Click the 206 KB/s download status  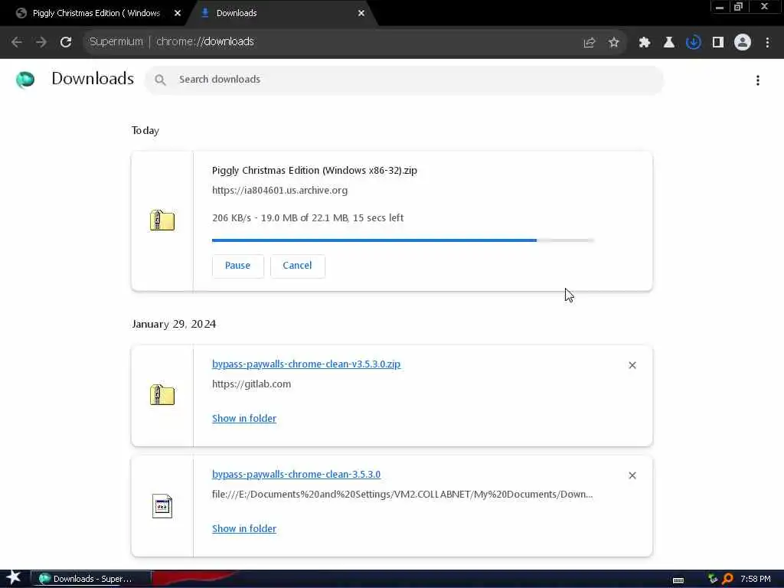point(308,218)
